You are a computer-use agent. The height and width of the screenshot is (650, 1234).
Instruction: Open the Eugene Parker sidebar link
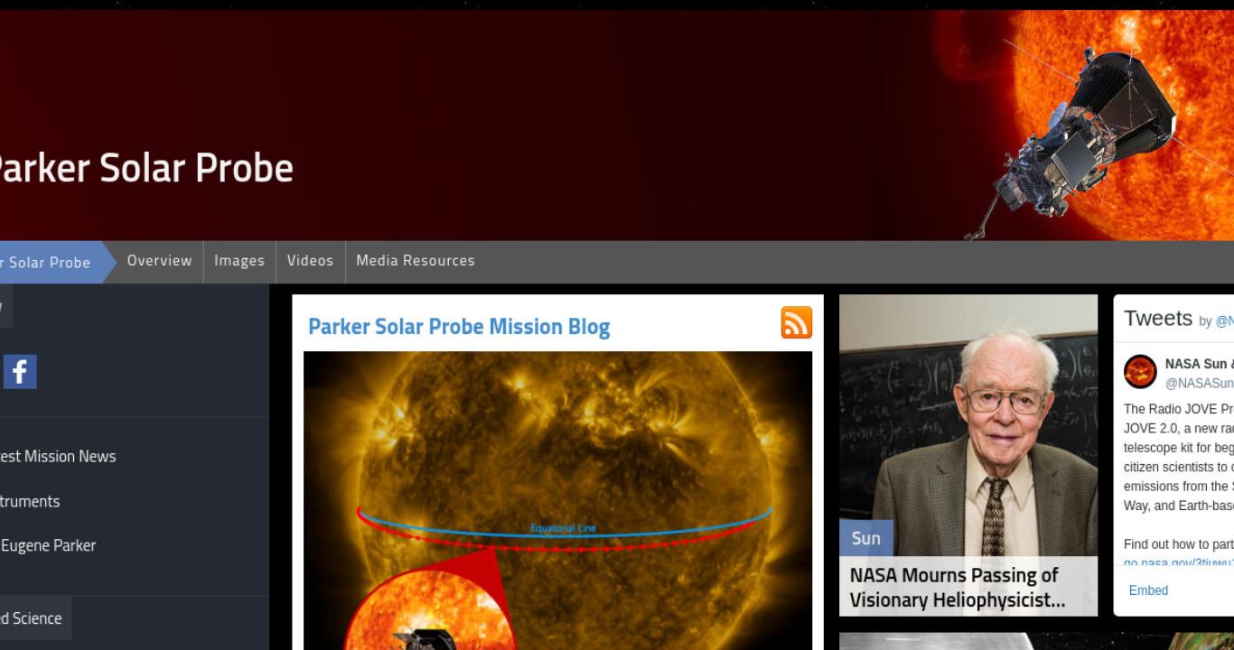pos(48,545)
